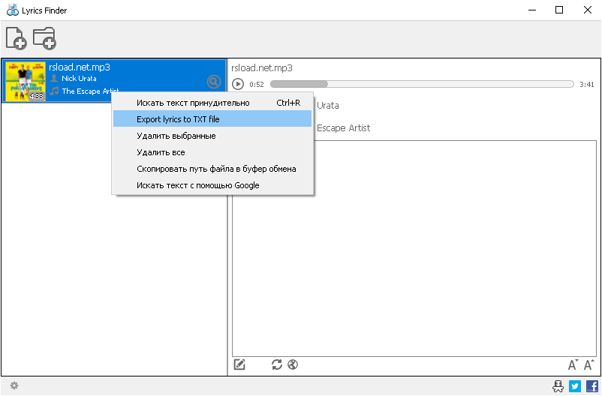Click the 0:52 elapsed time label
The width and height of the screenshot is (602, 396).
click(x=257, y=85)
